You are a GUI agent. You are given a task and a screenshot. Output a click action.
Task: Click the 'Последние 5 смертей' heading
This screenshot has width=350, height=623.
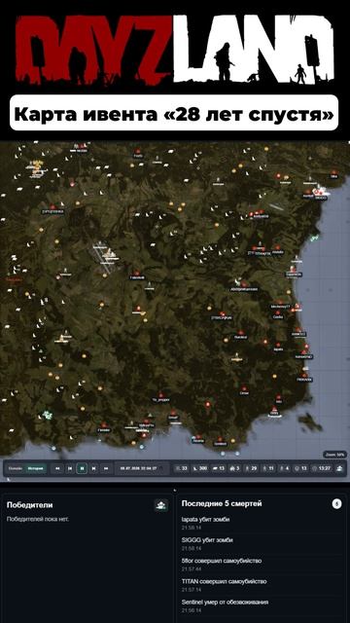[x=222, y=504]
